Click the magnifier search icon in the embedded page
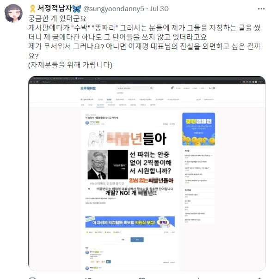 point(151,88)
